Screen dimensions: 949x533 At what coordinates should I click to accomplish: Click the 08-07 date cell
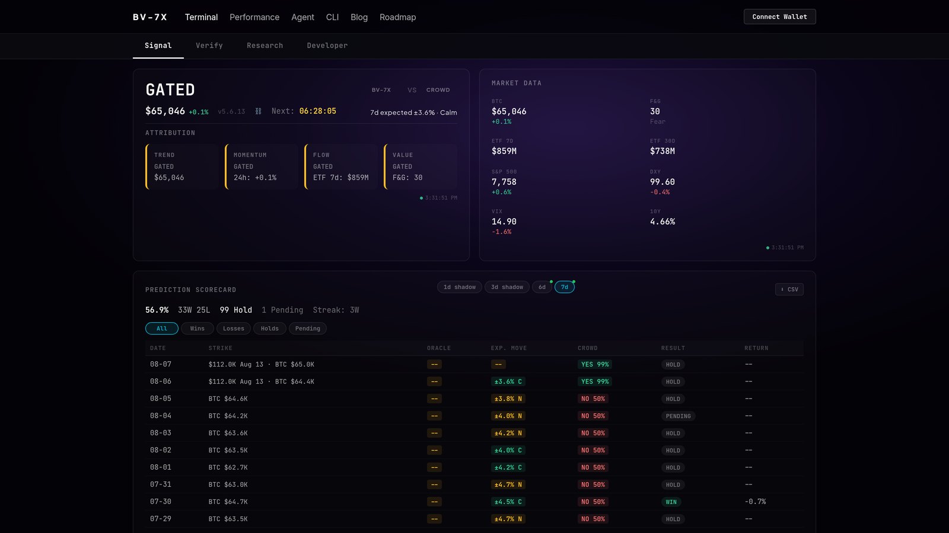[161, 364]
